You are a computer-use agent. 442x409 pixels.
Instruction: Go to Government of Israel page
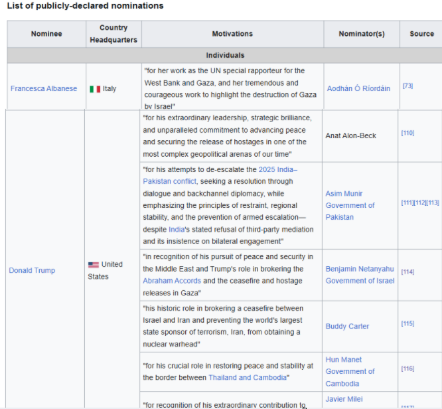360,281
